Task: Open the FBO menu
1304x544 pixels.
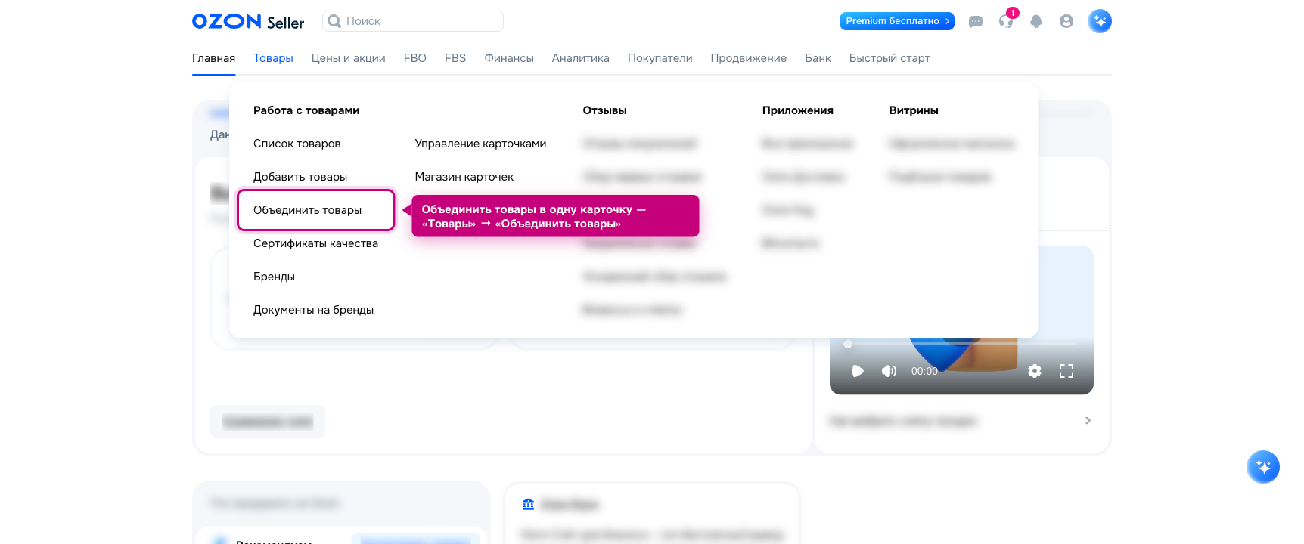Action: 415,58
